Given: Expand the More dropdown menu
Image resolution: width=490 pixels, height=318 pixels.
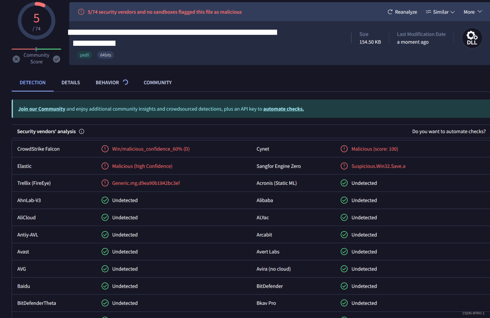Looking at the screenshot, I should (x=473, y=12).
